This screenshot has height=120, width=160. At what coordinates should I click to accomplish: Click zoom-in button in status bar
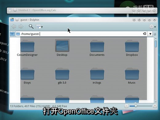[x=155, y=106]
